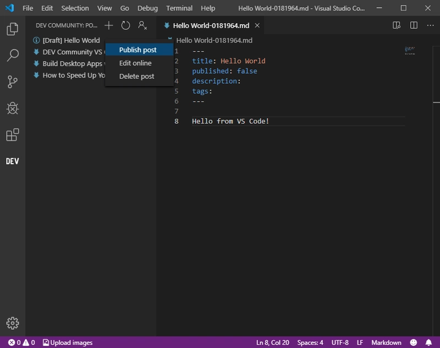Image resolution: width=440 pixels, height=348 pixels.
Task: Select the How to Speed Up post
Action: tap(69, 75)
